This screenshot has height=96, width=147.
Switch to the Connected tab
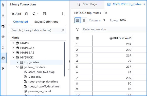(x=21, y=22)
